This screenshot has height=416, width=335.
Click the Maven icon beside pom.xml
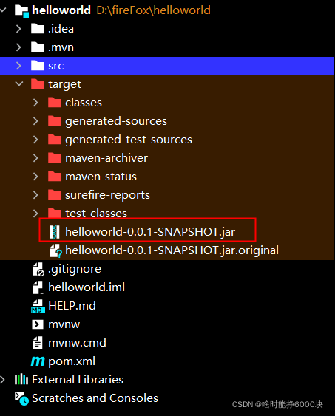click(38, 361)
